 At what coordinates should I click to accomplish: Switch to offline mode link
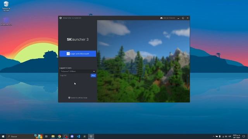77,98
